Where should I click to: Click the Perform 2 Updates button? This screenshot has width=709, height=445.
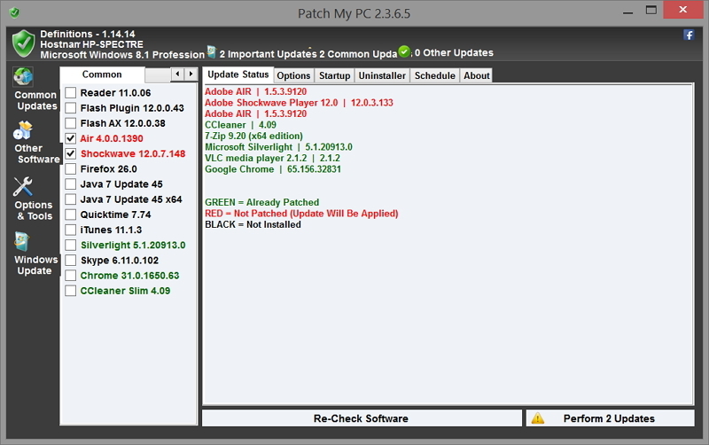pos(610,418)
